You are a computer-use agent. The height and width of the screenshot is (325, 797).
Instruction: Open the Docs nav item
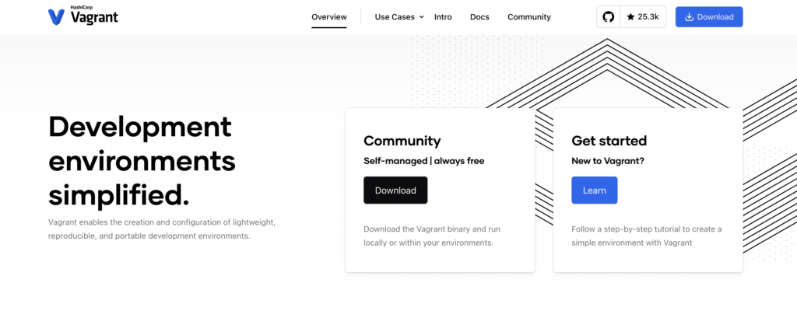click(479, 17)
